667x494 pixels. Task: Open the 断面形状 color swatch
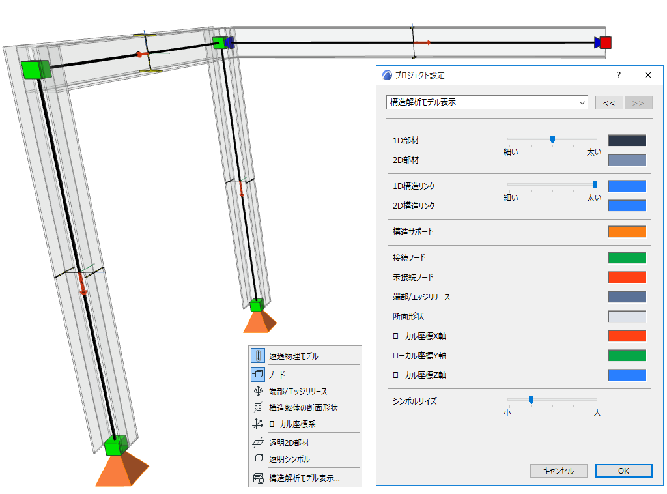point(627,316)
